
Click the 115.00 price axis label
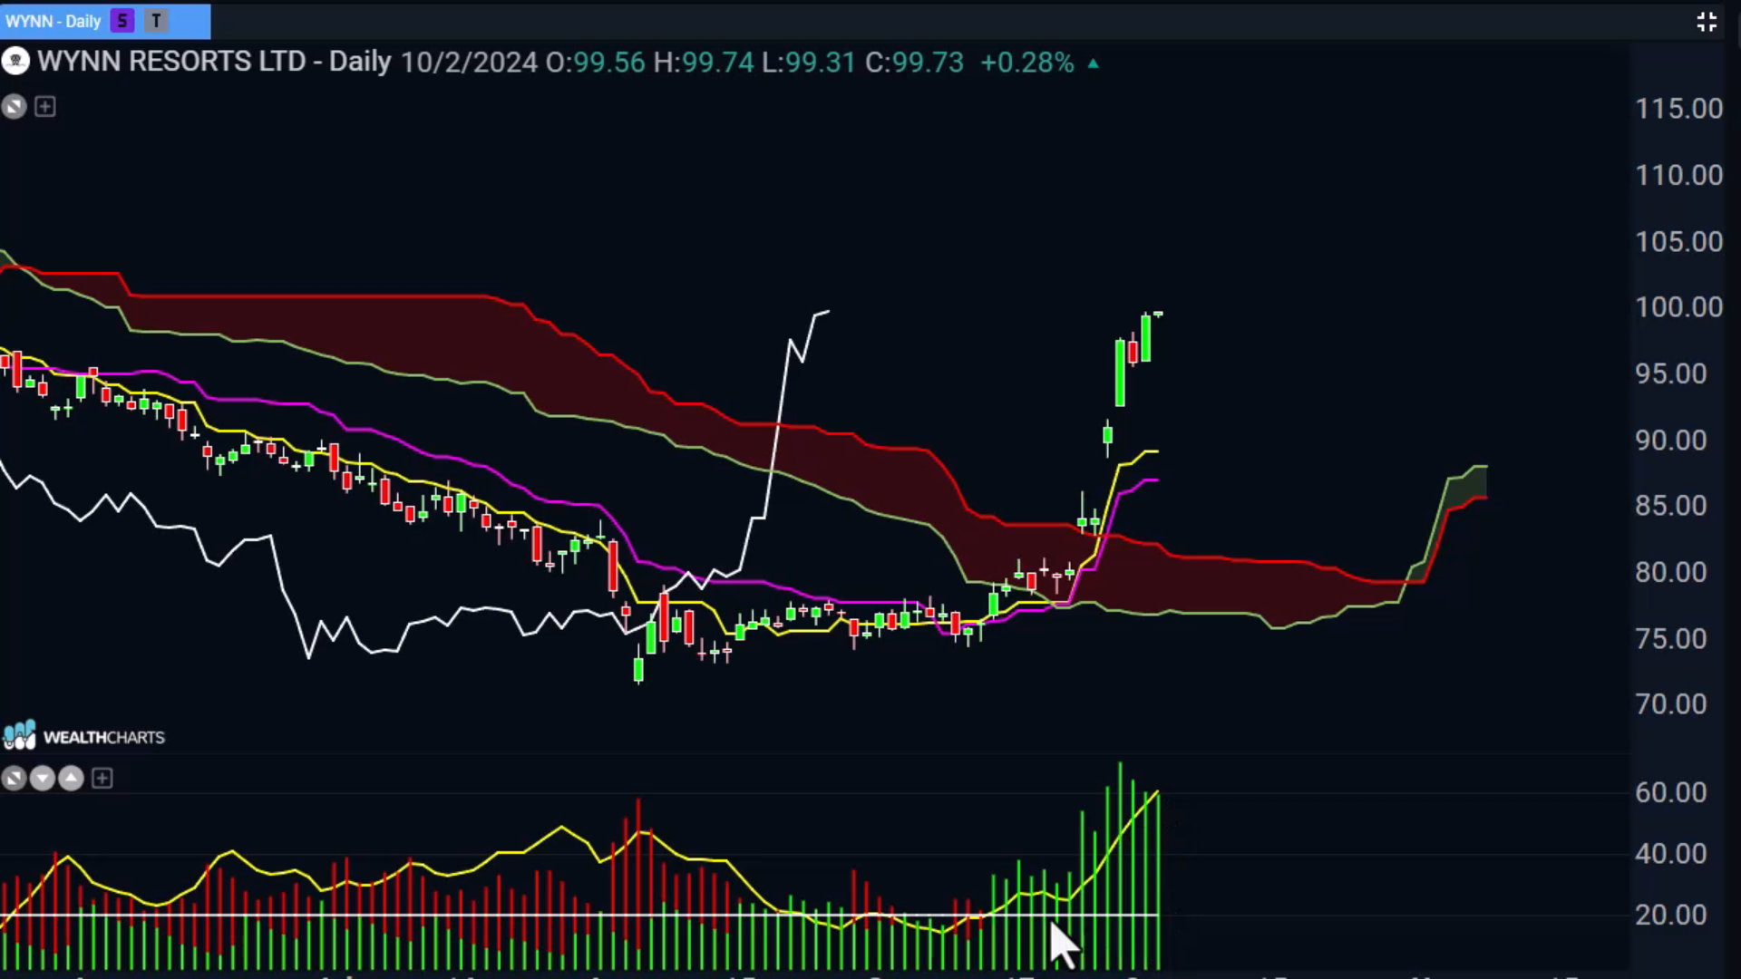coord(1678,109)
